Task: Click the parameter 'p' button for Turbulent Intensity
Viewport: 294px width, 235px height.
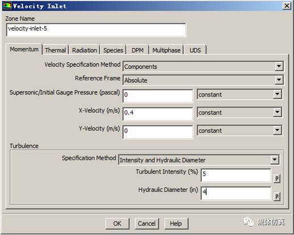Action: (277, 178)
